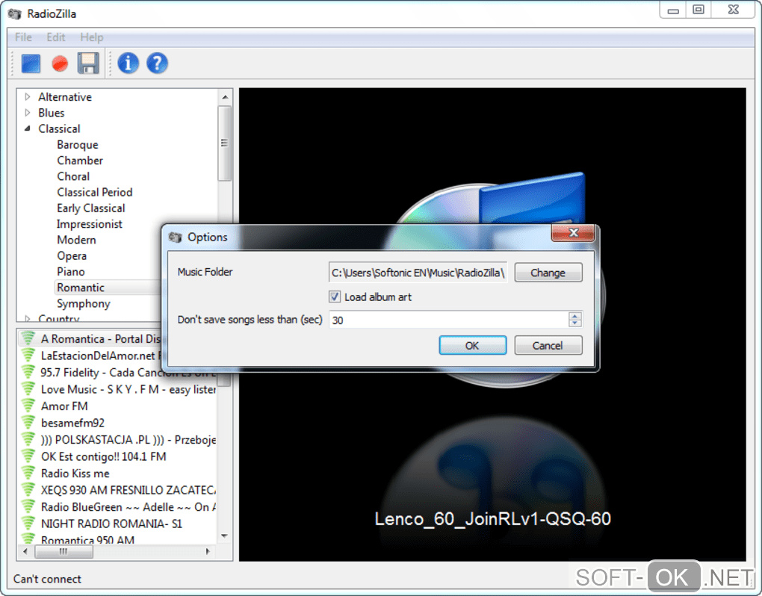
Task: Select the Piano subgenre
Action: (x=71, y=272)
